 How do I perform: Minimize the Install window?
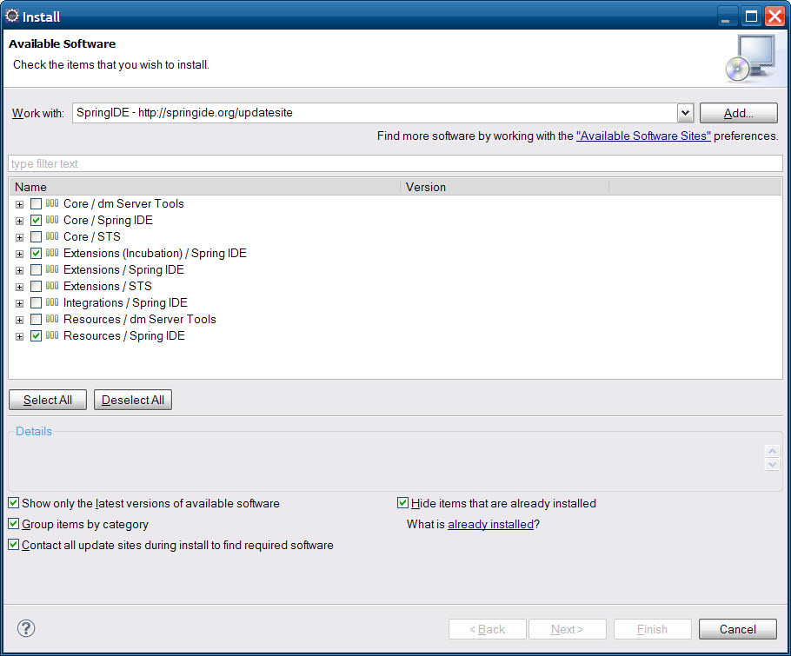pos(727,17)
